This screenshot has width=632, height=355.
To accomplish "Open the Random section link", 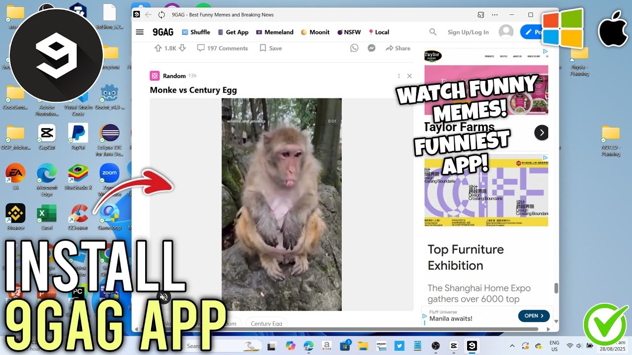I will 174,76.
